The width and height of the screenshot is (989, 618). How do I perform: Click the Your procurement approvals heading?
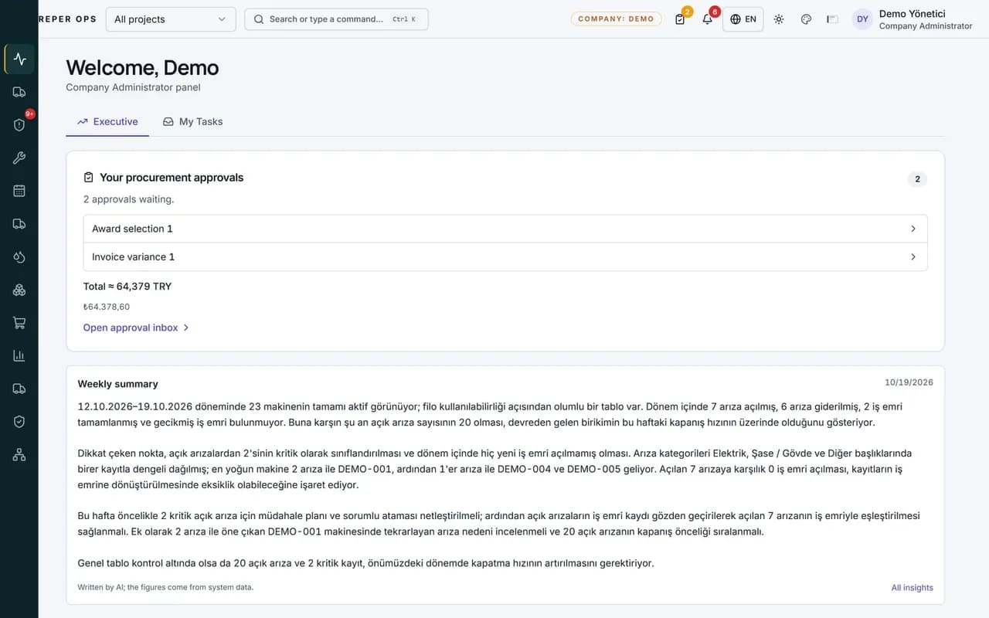pos(172,178)
